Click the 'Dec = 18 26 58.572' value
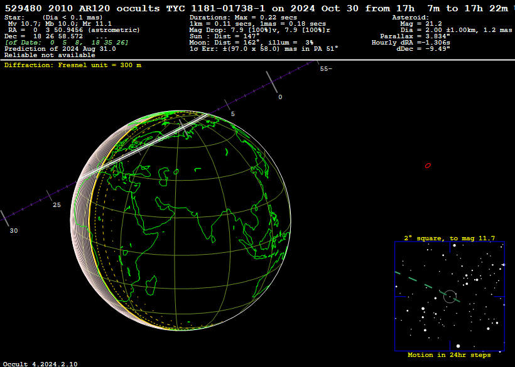 [44, 36]
